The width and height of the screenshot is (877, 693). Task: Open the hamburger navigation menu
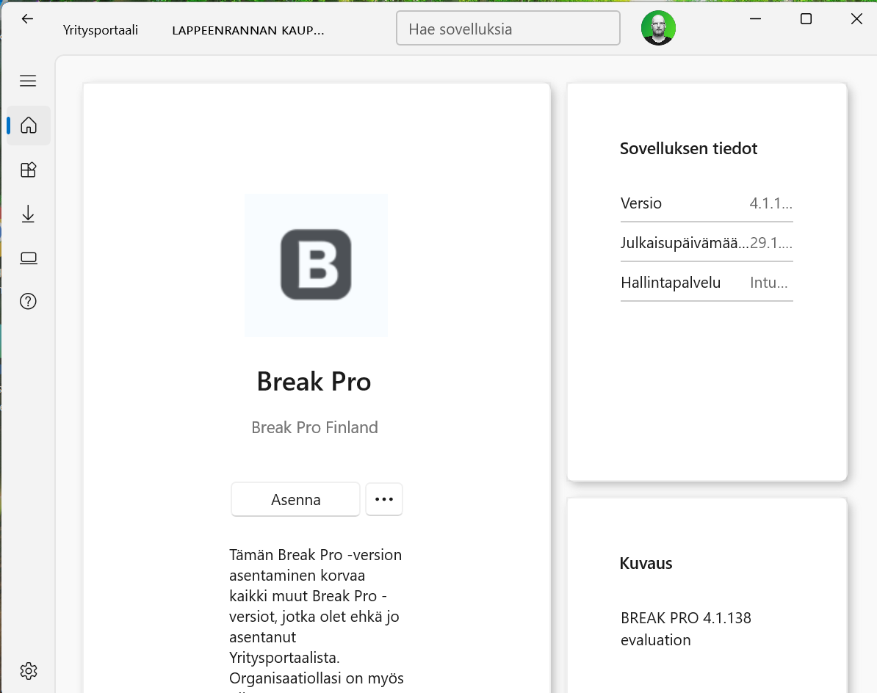click(x=28, y=81)
